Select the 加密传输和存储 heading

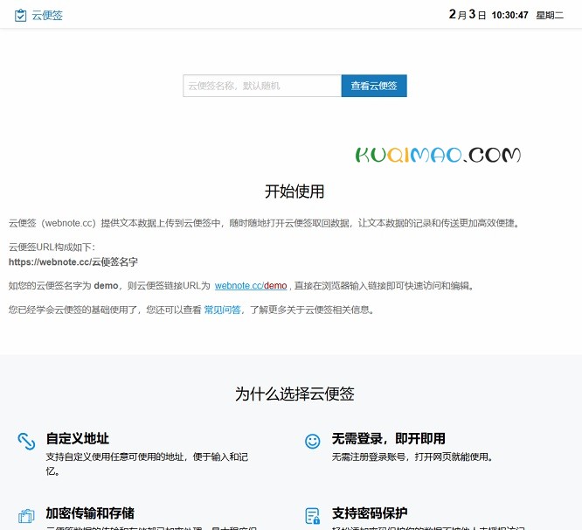click(x=90, y=513)
